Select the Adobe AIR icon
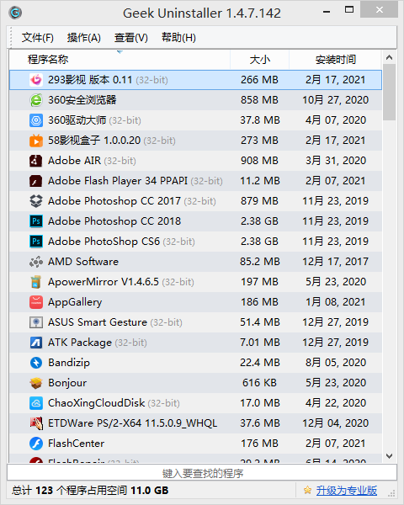The height and width of the screenshot is (505, 404). point(35,161)
